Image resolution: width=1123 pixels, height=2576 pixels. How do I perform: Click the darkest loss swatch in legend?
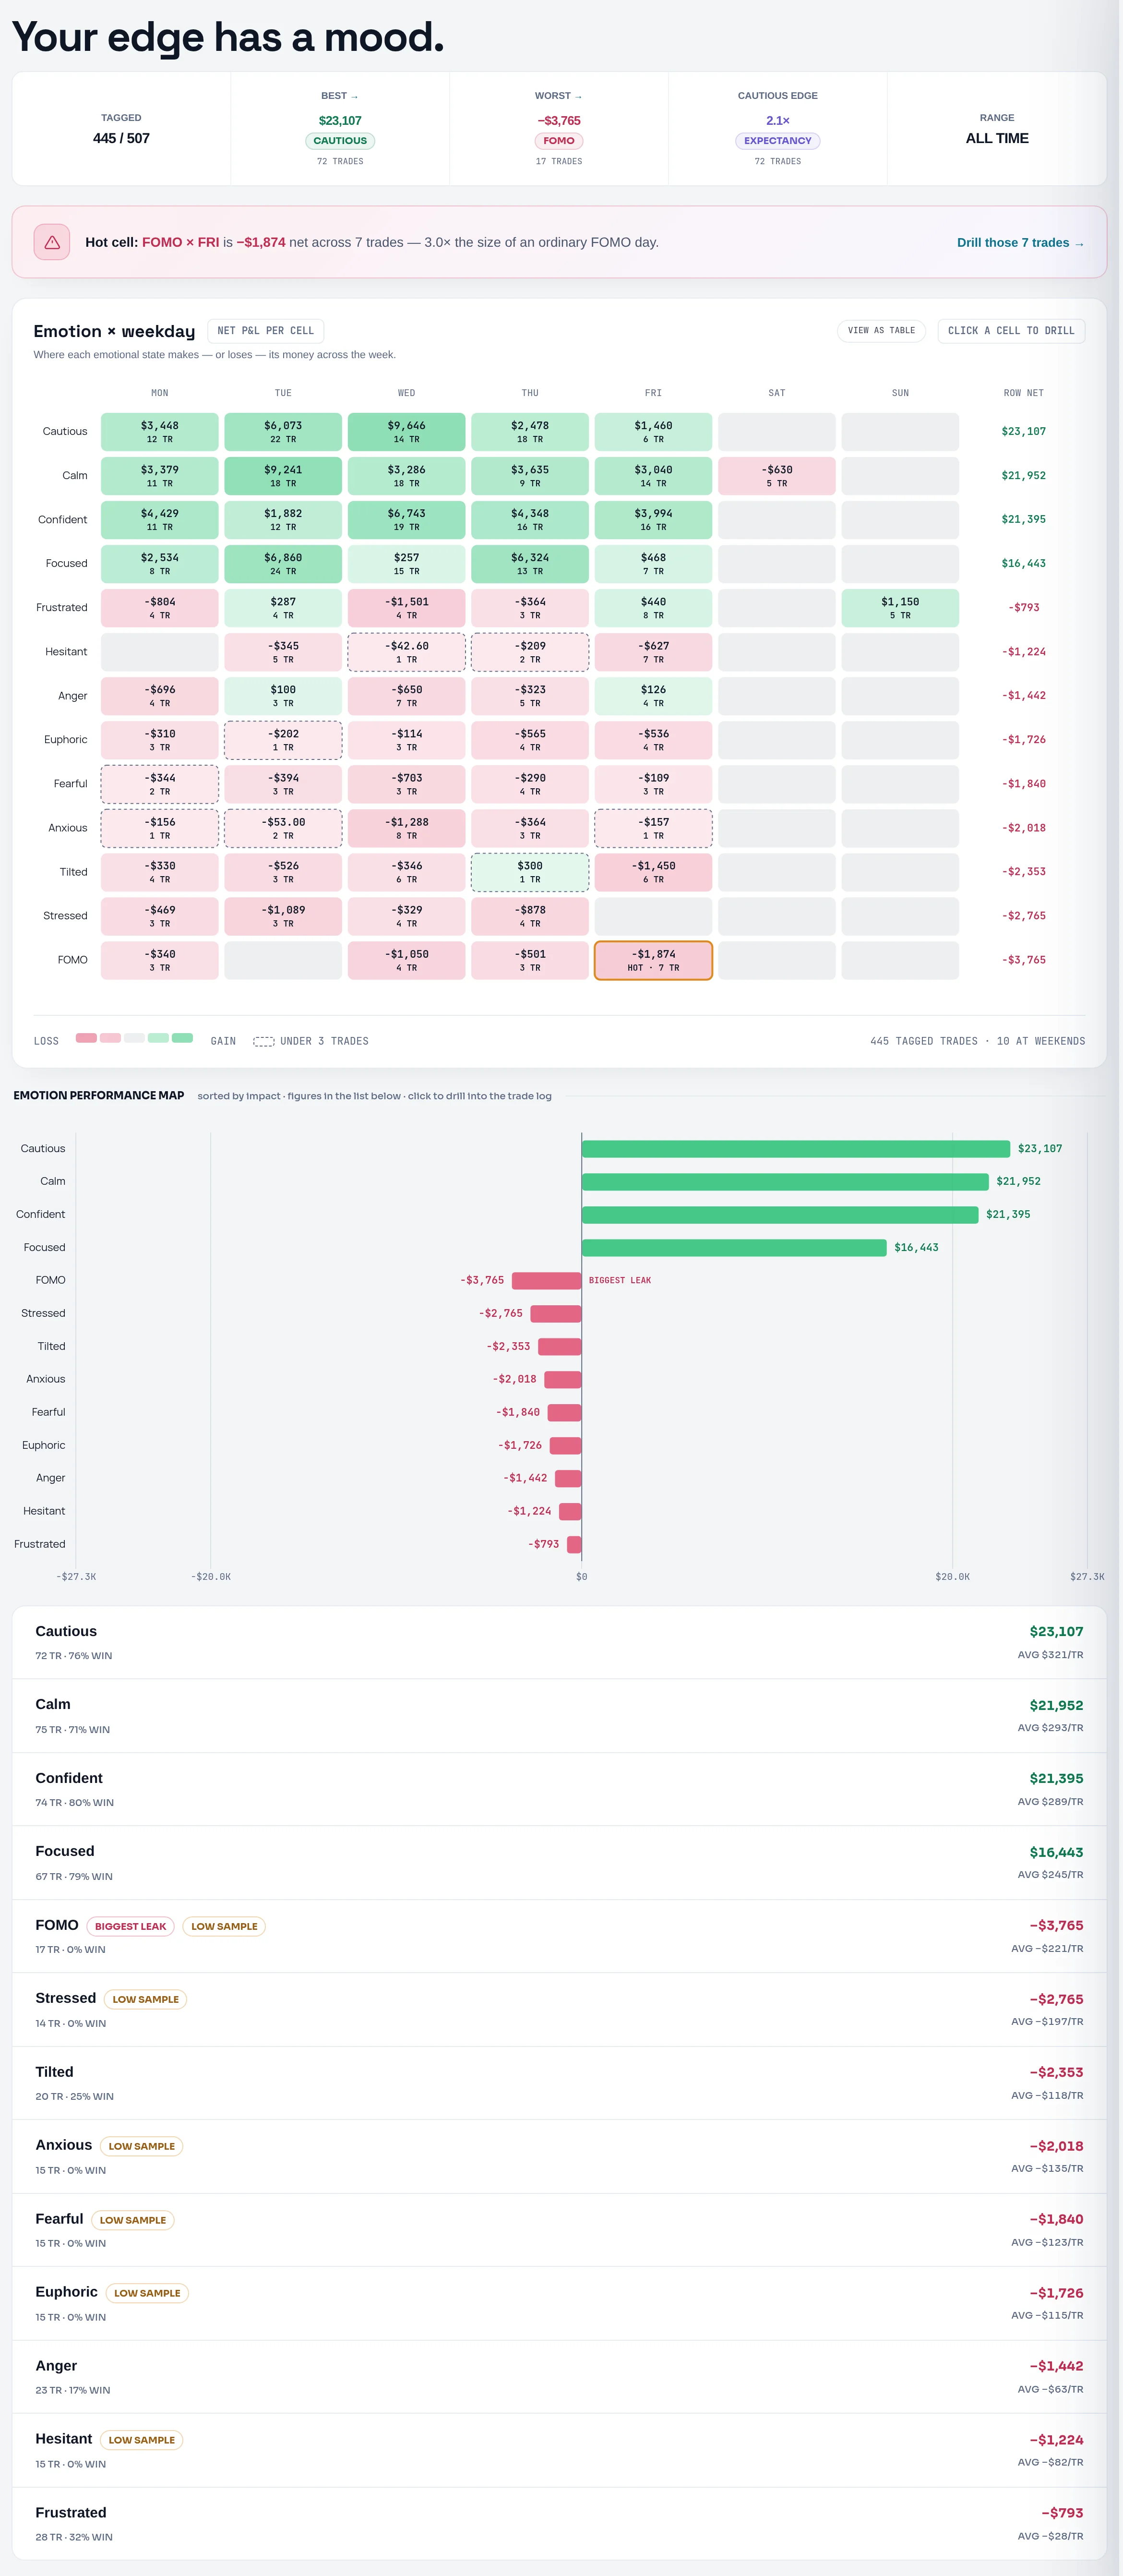point(86,1038)
